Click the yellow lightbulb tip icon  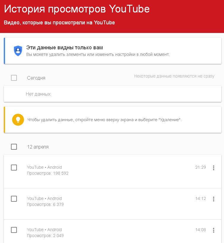pos(18,120)
